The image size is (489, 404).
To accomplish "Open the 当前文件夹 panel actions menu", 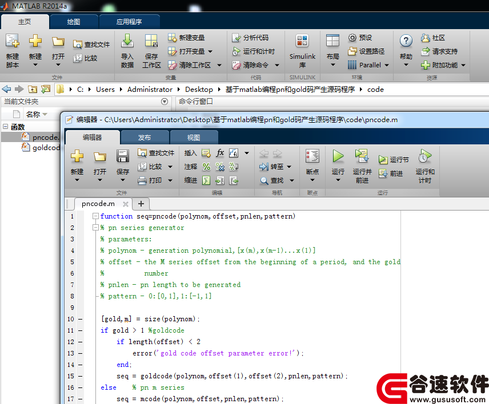I will tap(165, 102).
